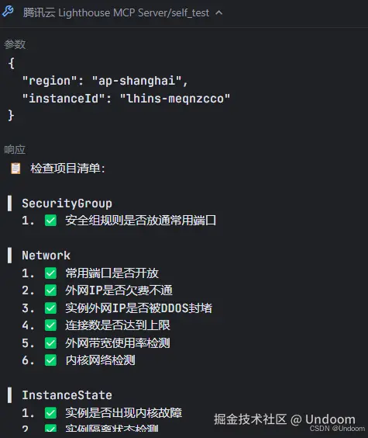Collapse the self_test tool call chevron
The width and height of the screenshot is (368, 438).
pyautogui.click(x=219, y=12)
